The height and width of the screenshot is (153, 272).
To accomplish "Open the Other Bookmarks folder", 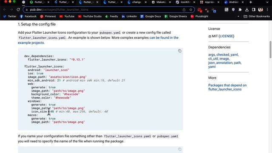I will [257, 16].
